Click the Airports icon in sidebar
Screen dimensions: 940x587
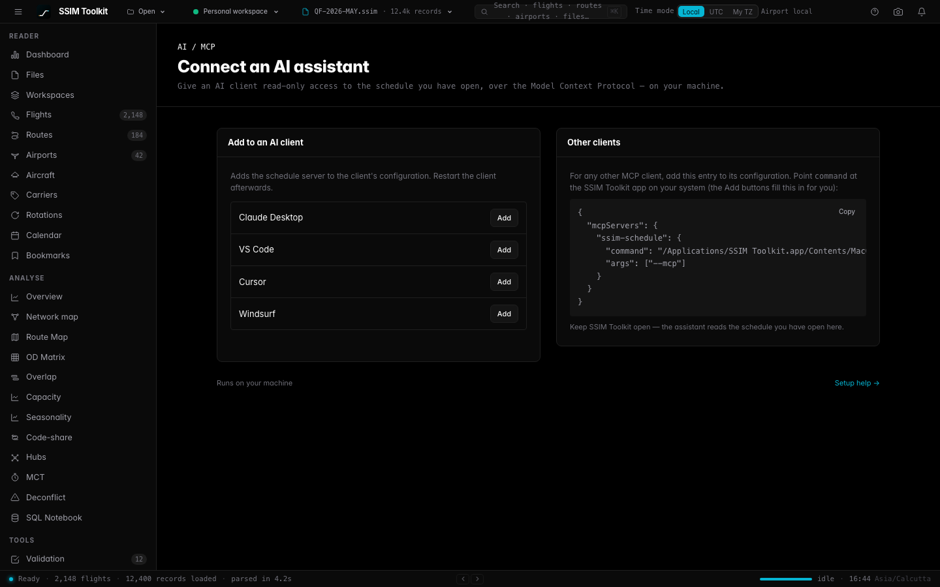click(15, 155)
